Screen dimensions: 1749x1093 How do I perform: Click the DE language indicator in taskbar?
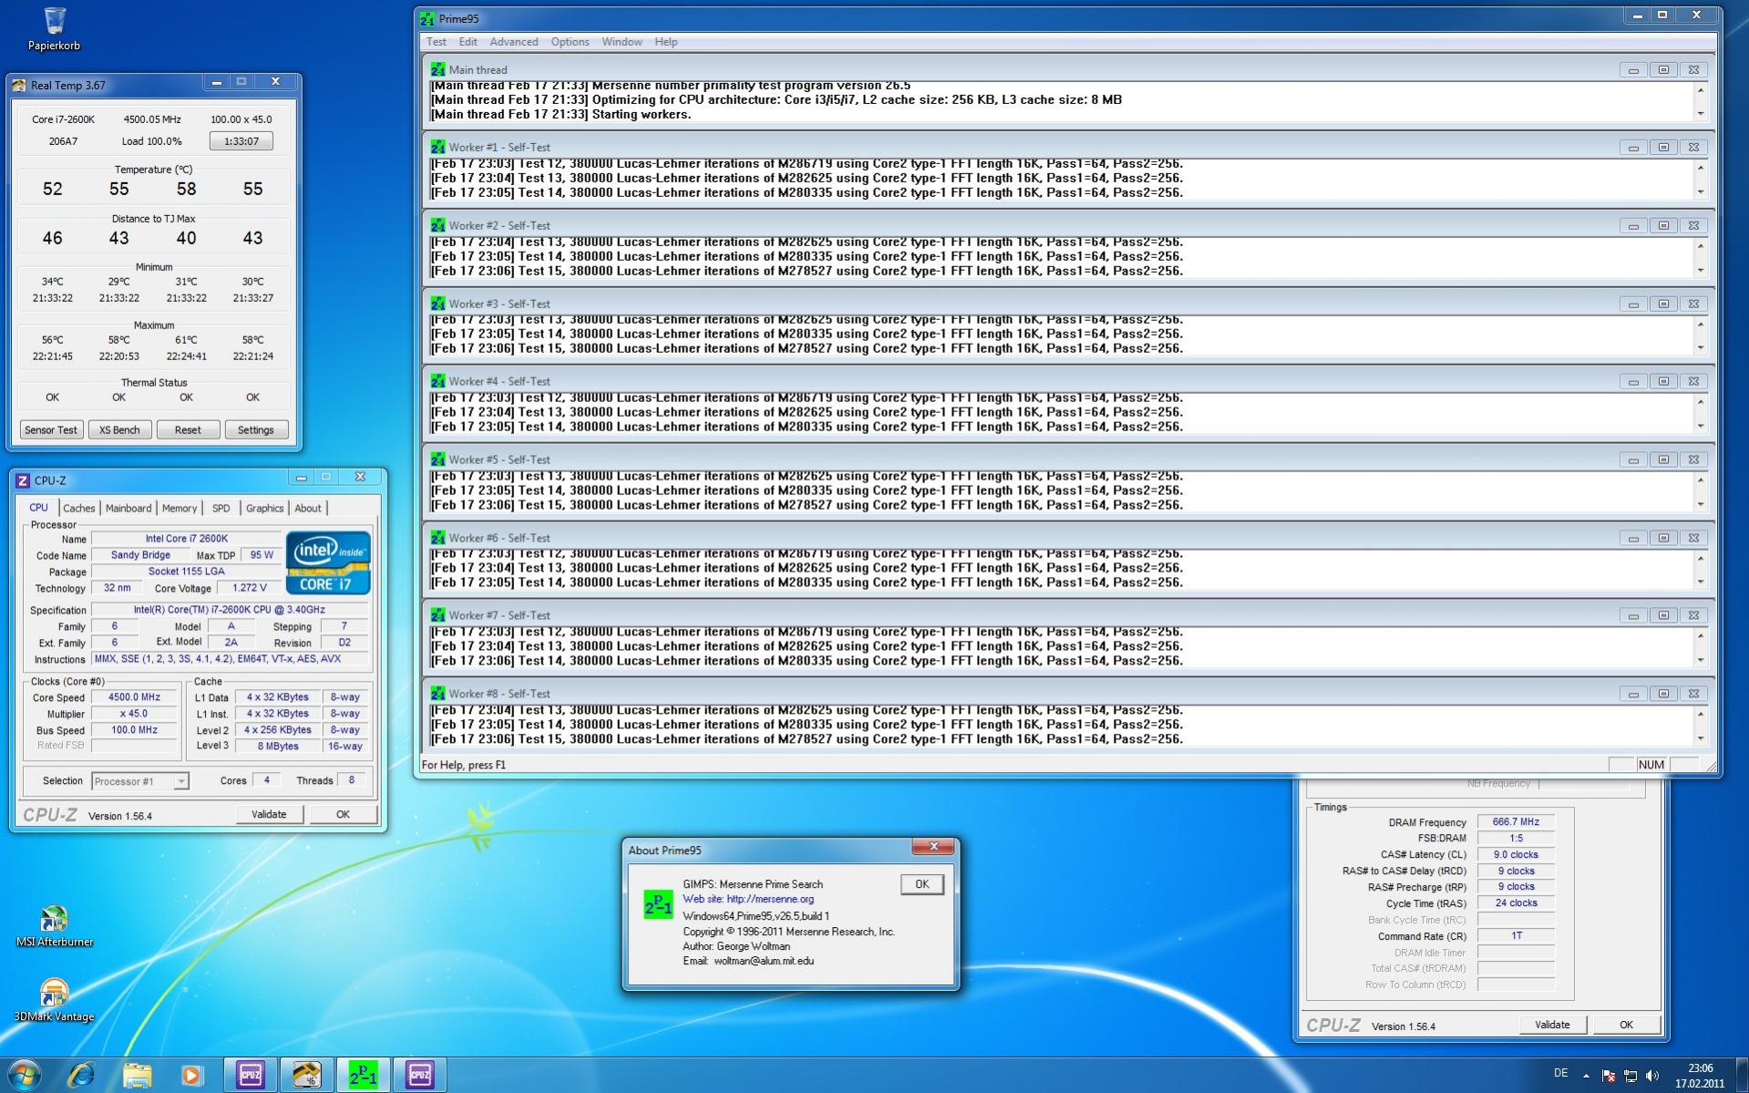click(x=1560, y=1073)
